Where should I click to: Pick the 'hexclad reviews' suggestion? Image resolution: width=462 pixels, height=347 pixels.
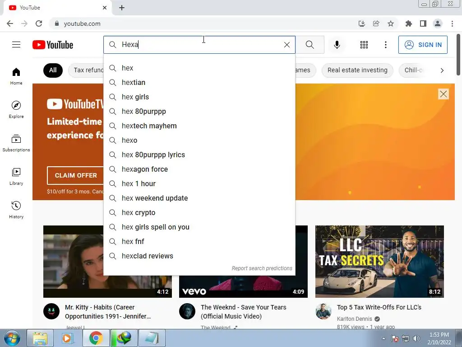[199, 256]
